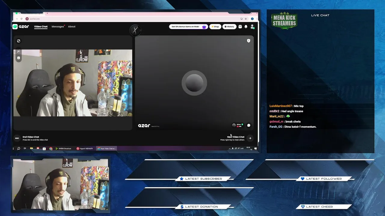This screenshot has height=216, width=385.
Task: Open the face filter smiley icon
Action: tap(18, 58)
